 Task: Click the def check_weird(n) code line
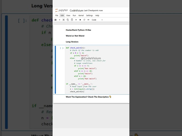click(x=76, y=48)
